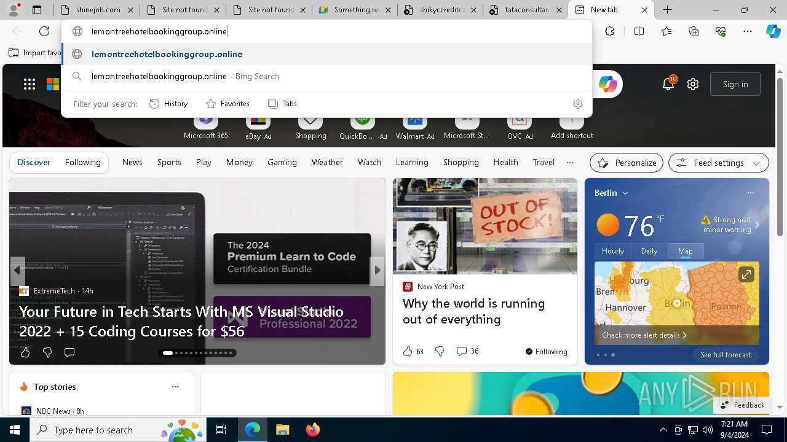Open the MSN app launcher grid
This screenshot has width=787, height=442.
point(30,84)
